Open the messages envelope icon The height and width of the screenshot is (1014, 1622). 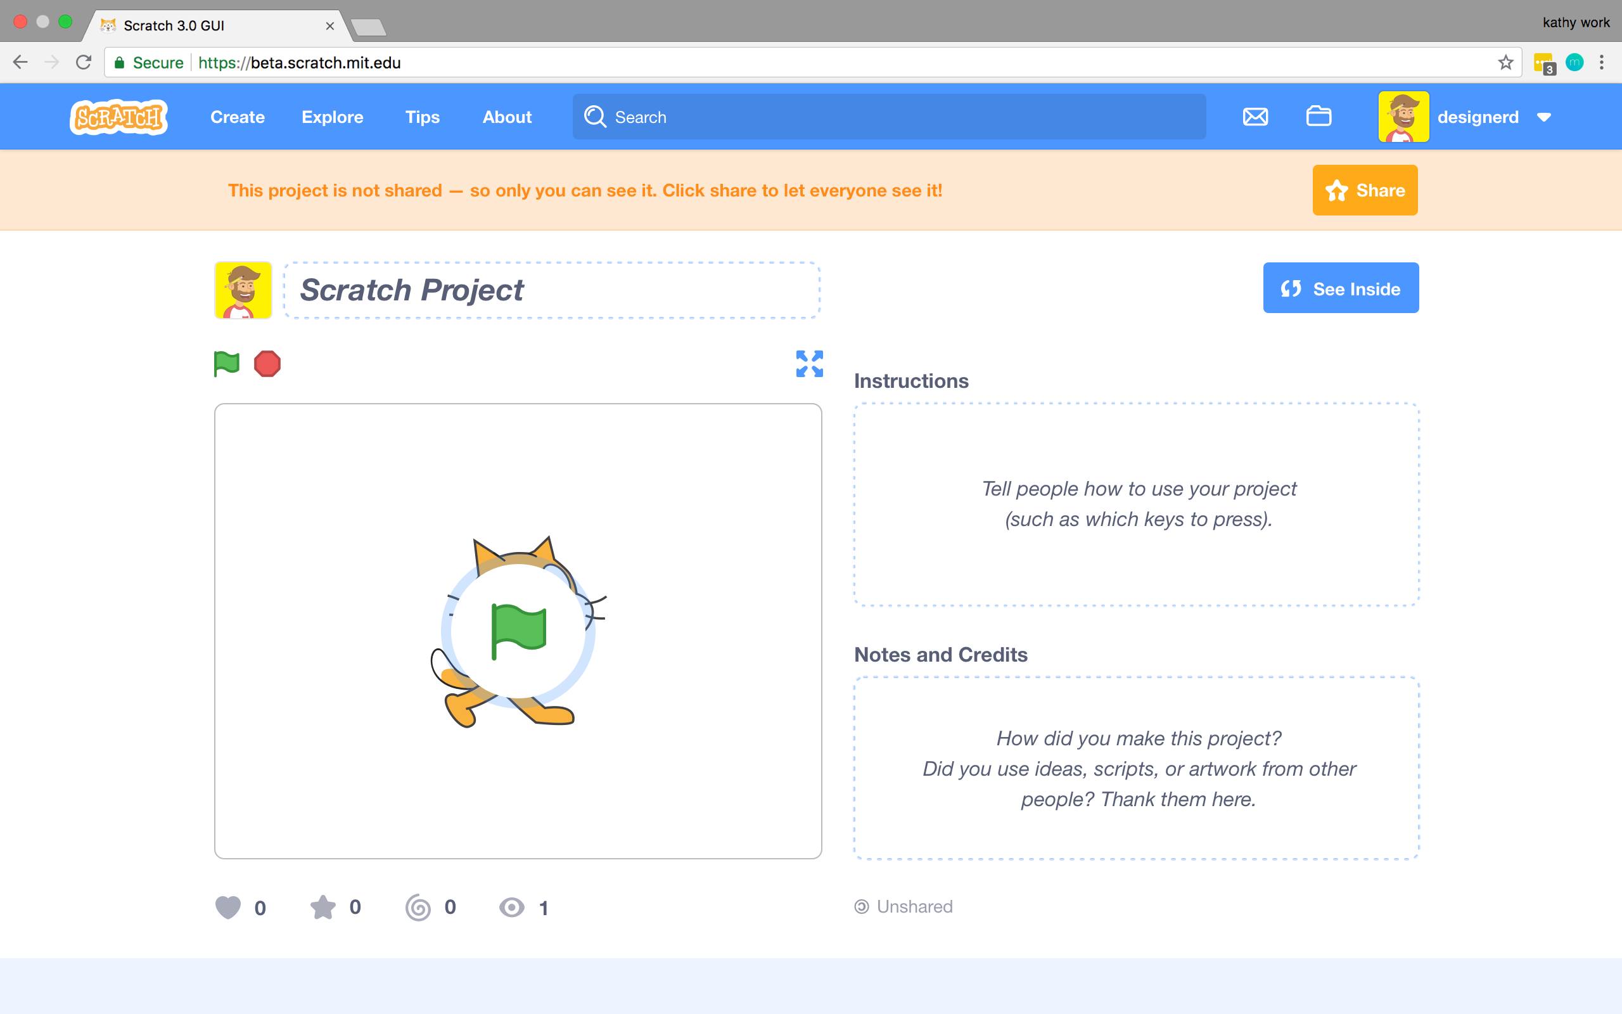point(1255,117)
